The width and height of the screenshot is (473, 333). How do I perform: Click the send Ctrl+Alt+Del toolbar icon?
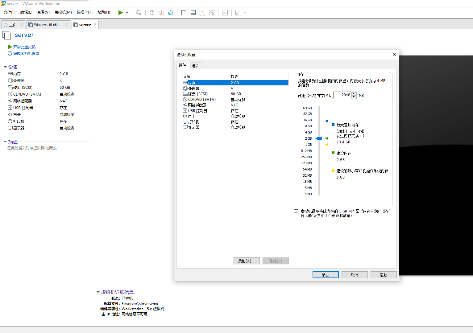(x=139, y=13)
